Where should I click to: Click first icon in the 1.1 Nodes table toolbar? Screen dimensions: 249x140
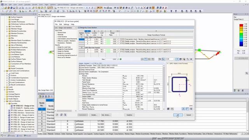(x=40, y=96)
